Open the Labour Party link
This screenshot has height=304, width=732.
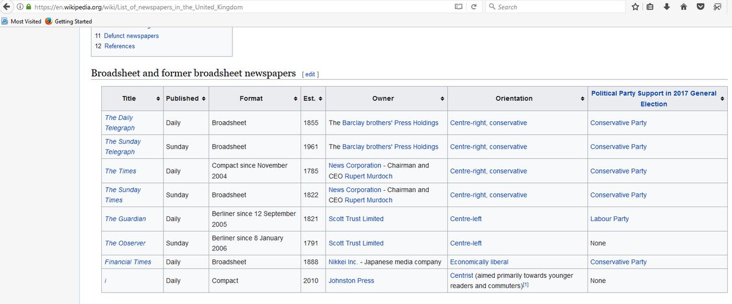click(x=609, y=219)
